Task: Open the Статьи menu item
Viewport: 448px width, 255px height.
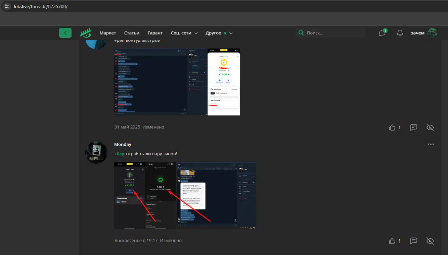Action: coord(132,33)
